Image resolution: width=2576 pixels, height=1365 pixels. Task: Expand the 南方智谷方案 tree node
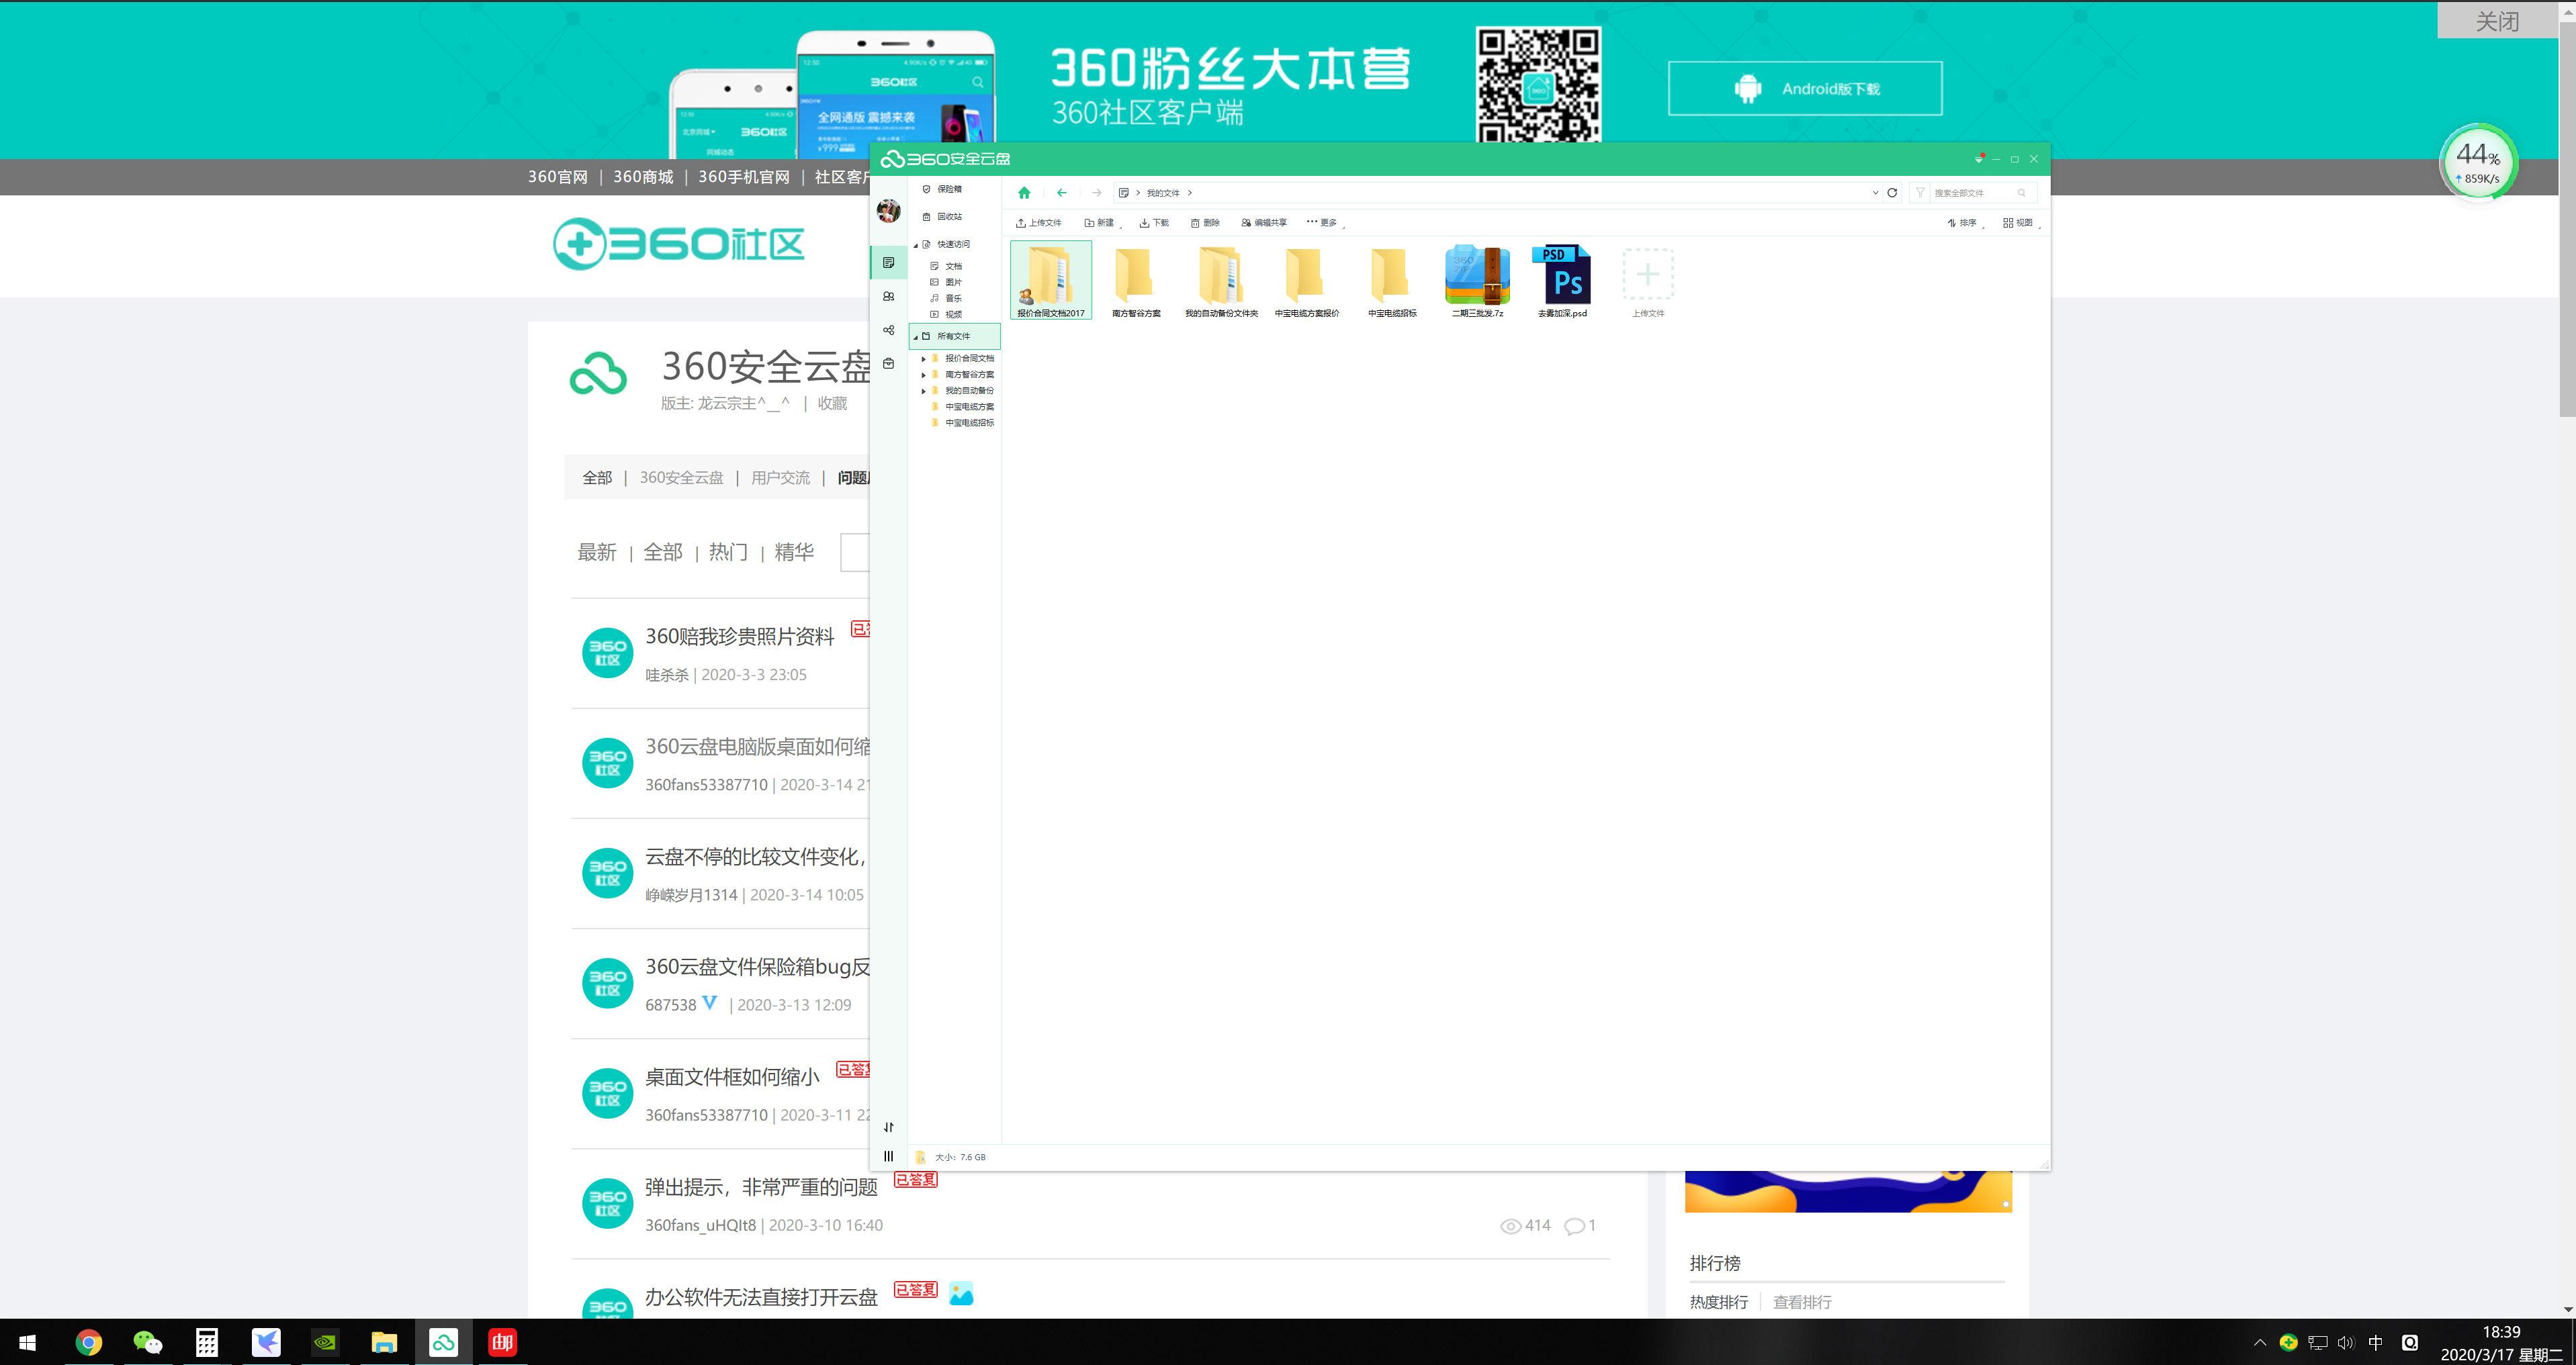coord(923,375)
